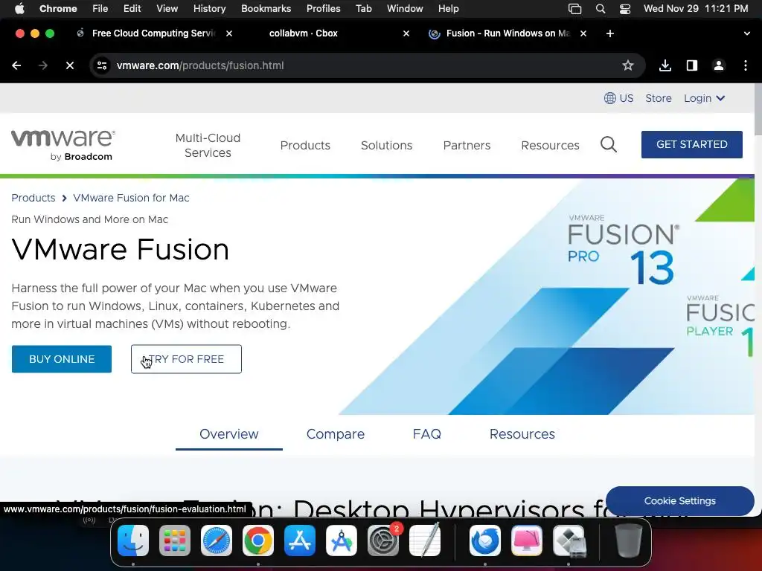Click the page vertical scrollbar
The image size is (762, 571).
(x=758, y=110)
